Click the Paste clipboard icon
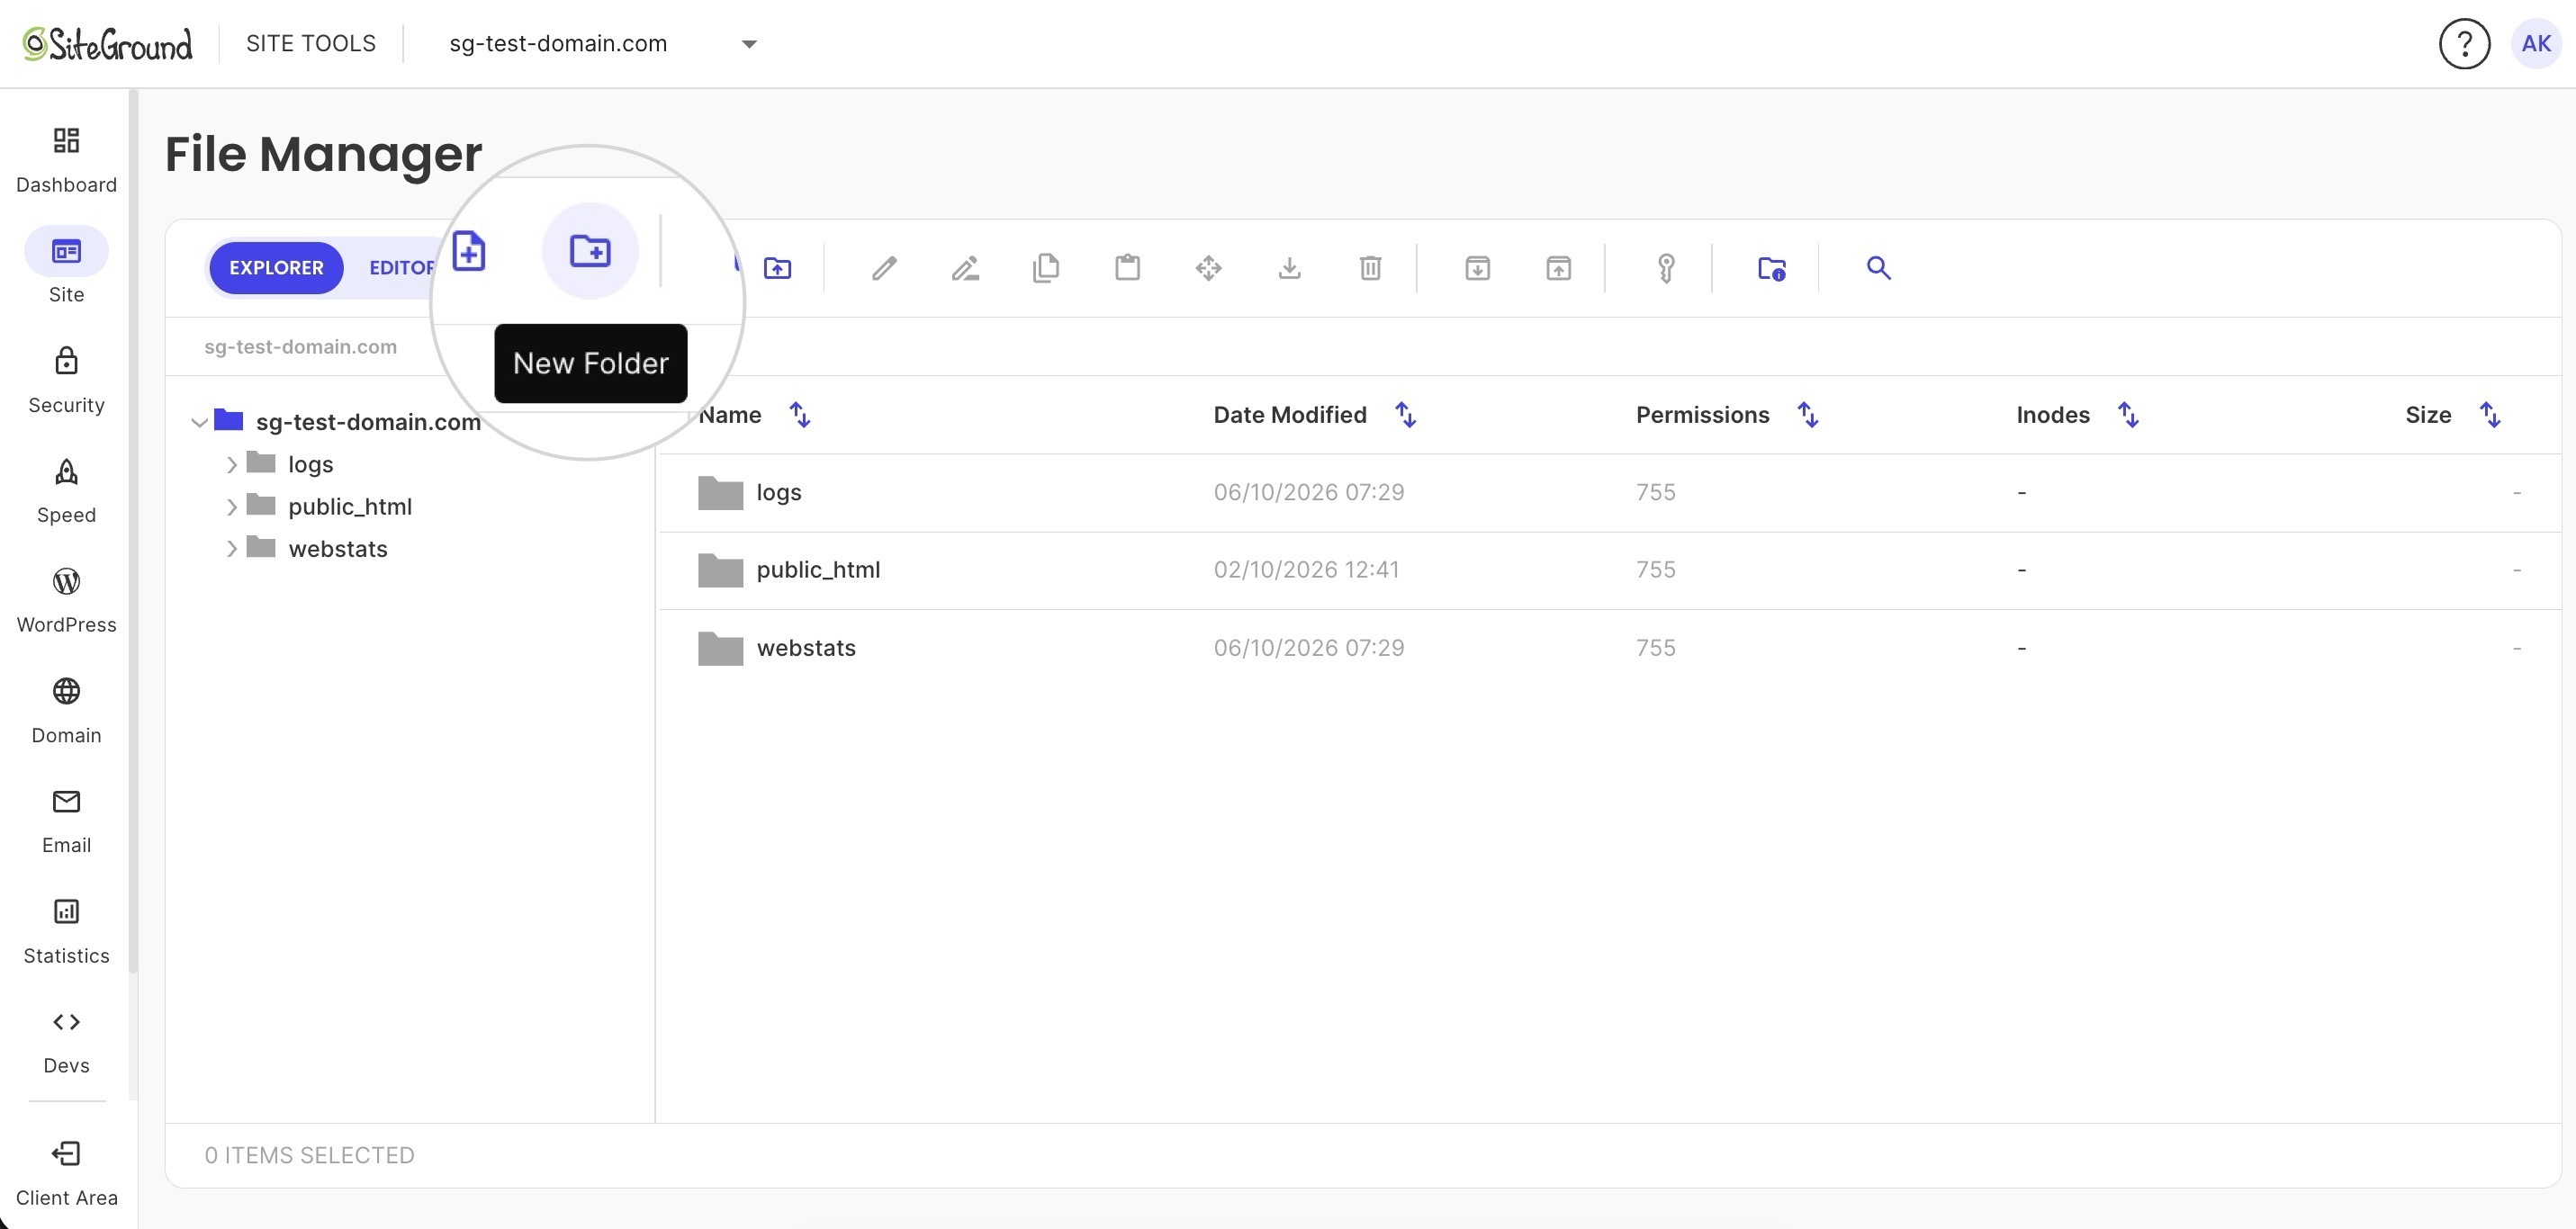 [1128, 268]
